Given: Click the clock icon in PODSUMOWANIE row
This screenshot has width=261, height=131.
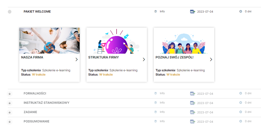Looking at the screenshot, I should 241,121.
